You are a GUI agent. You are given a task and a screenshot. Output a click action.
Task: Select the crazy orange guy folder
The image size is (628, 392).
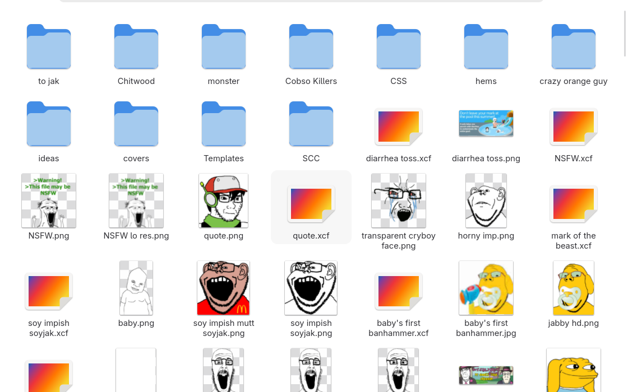click(574, 47)
